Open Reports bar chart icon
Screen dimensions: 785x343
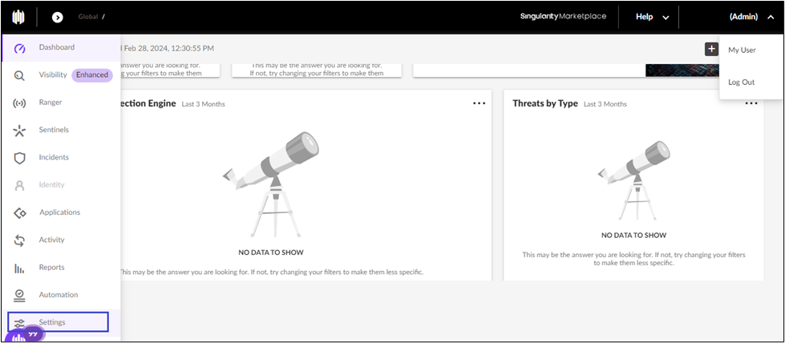pyautogui.click(x=20, y=268)
